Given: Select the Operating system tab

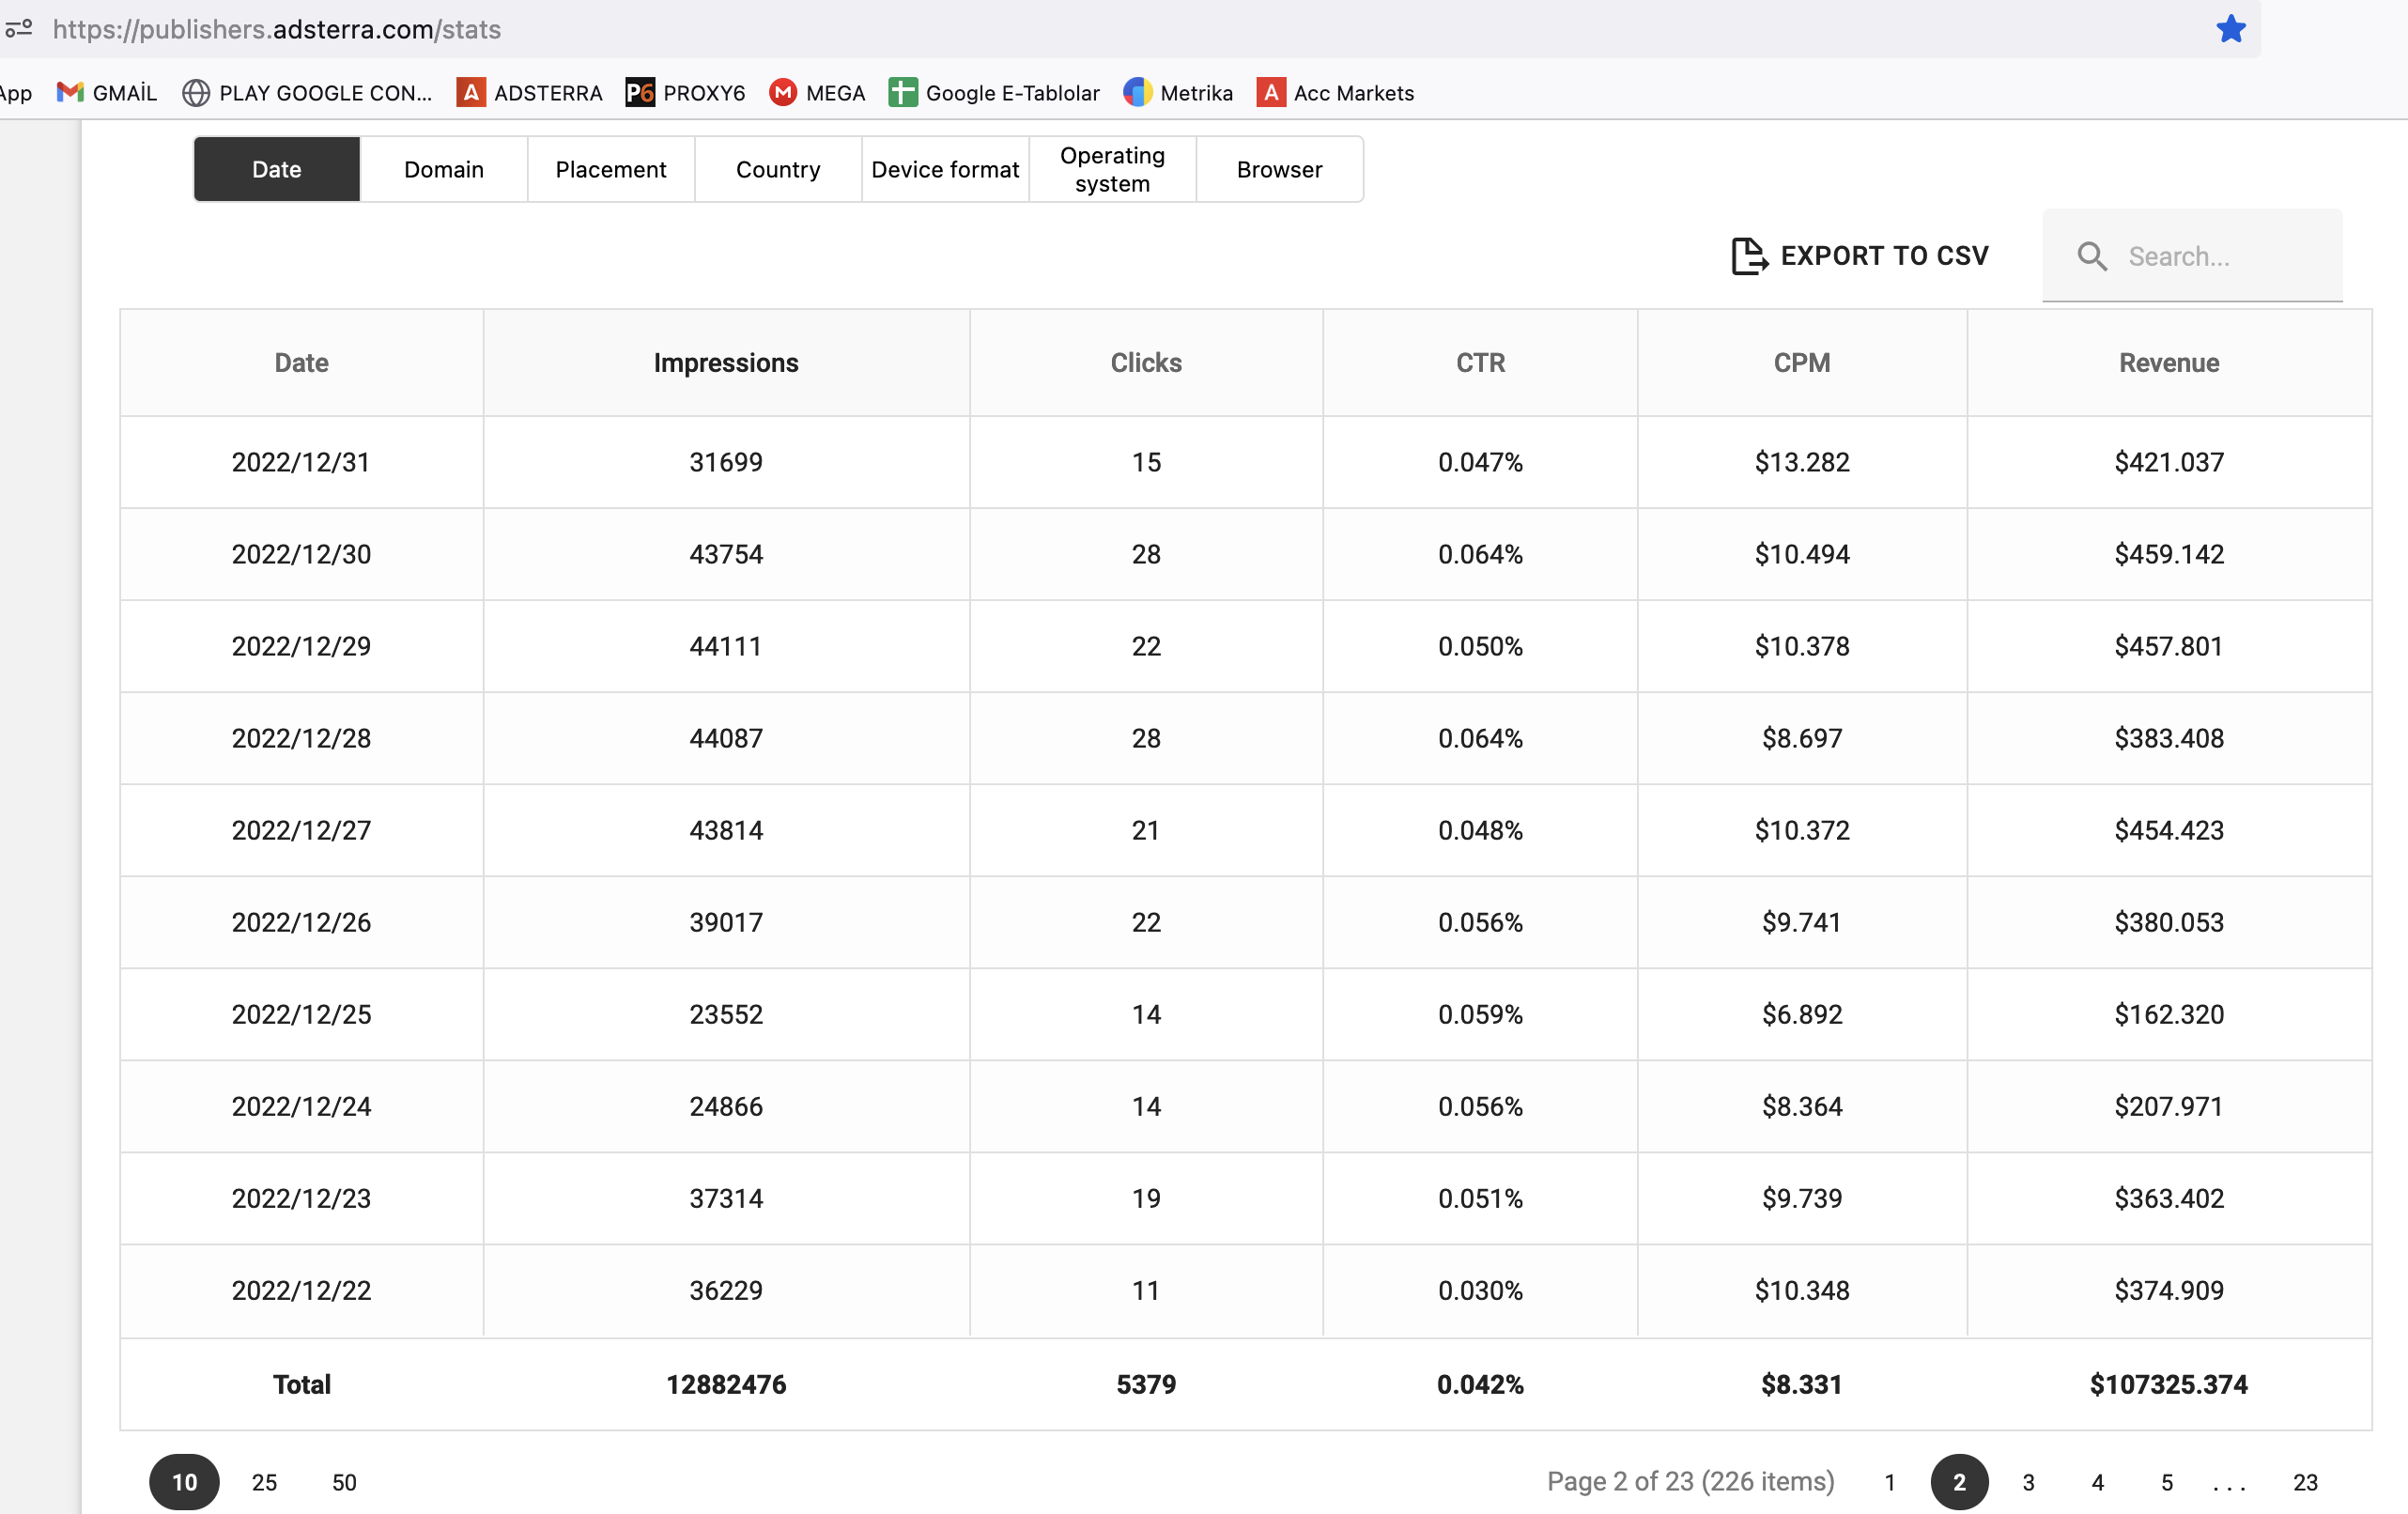Looking at the screenshot, I should pyautogui.click(x=1112, y=169).
